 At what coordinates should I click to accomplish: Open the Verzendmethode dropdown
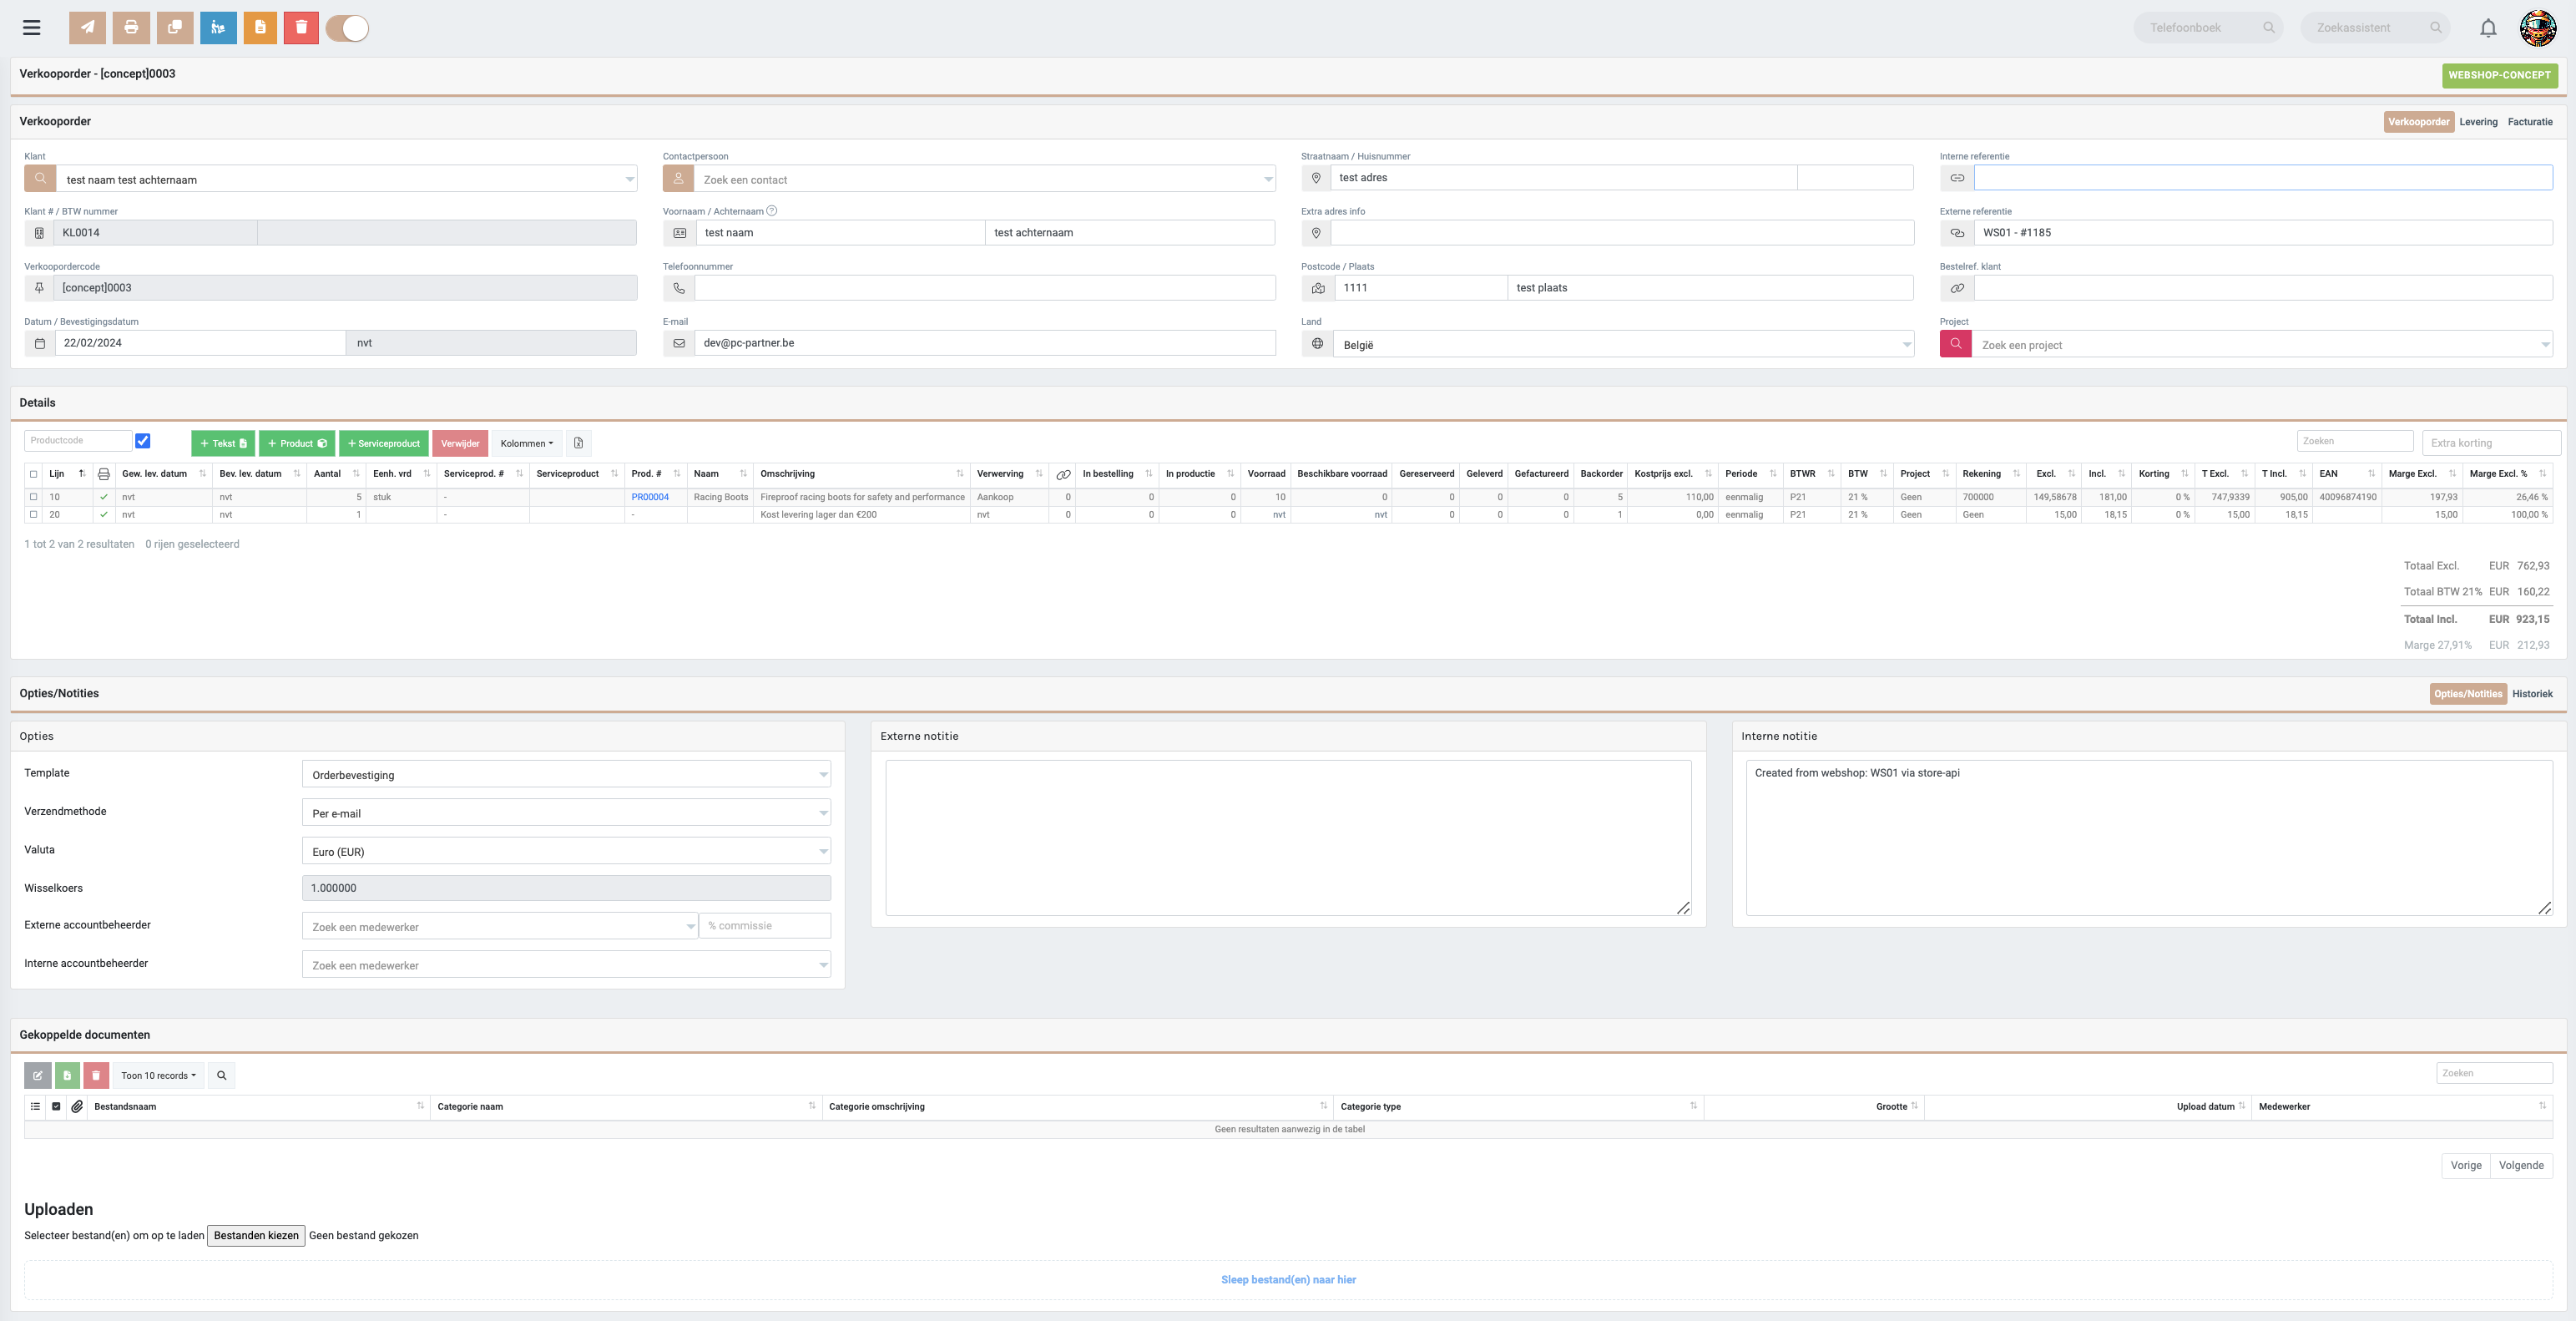(x=566, y=812)
